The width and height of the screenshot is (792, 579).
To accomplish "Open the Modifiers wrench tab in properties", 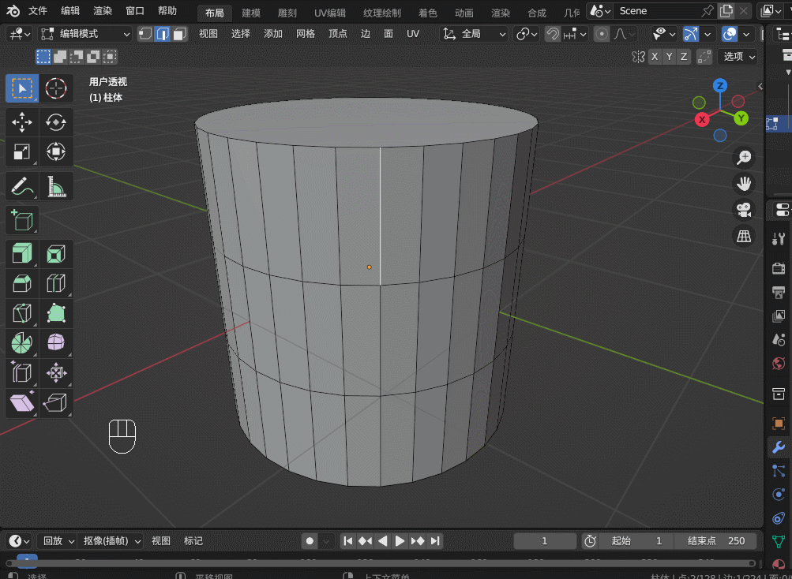I will pyautogui.click(x=779, y=447).
